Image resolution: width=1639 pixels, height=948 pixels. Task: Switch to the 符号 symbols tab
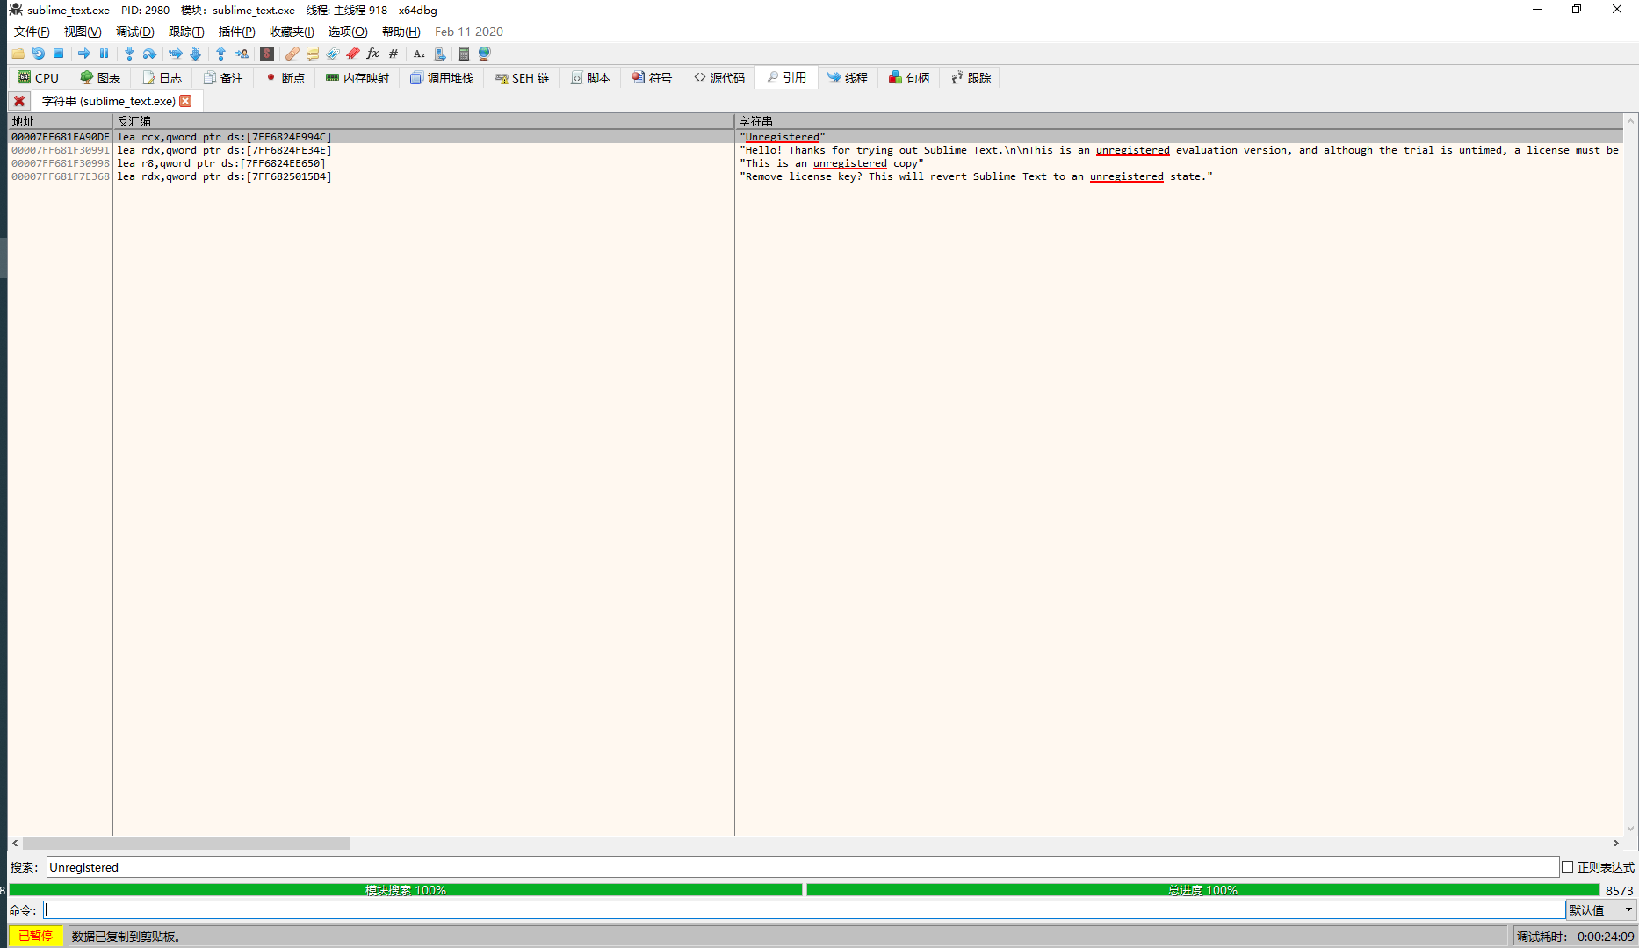pyautogui.click(x=653, y=78)
